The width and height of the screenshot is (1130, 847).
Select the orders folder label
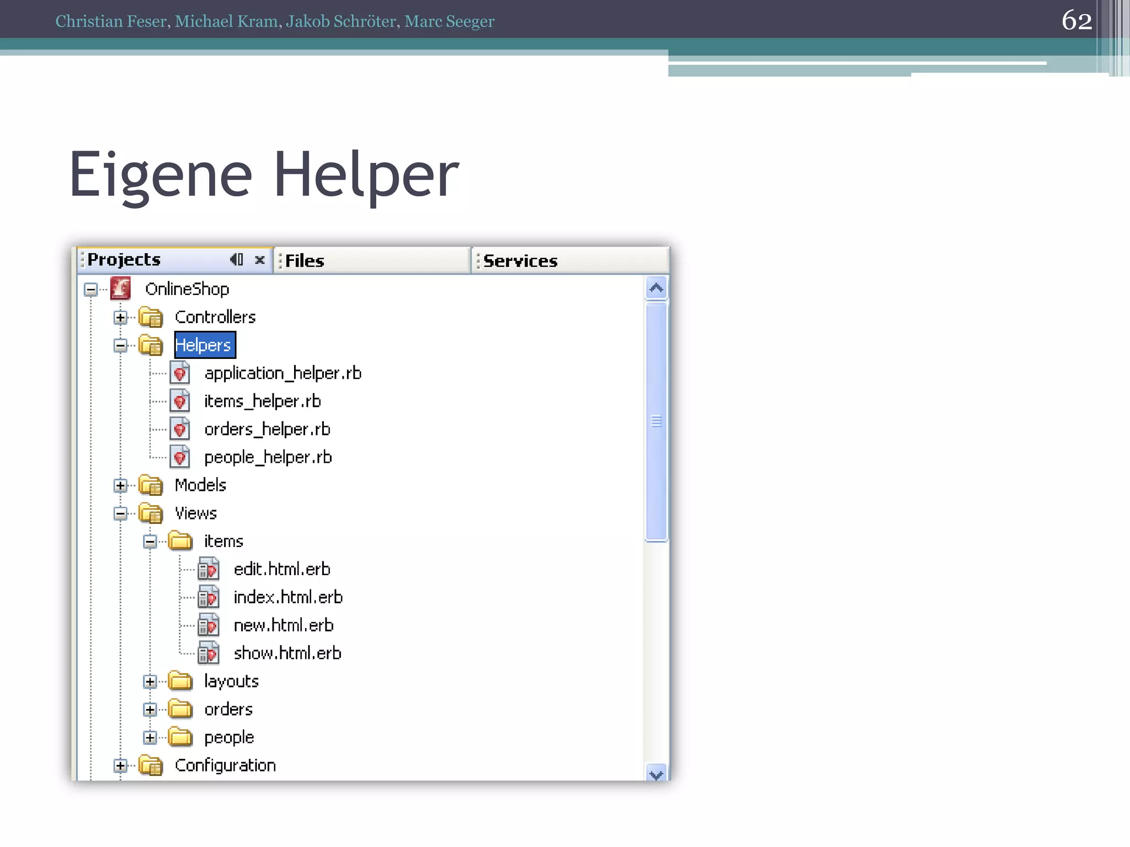click(228, 710)
